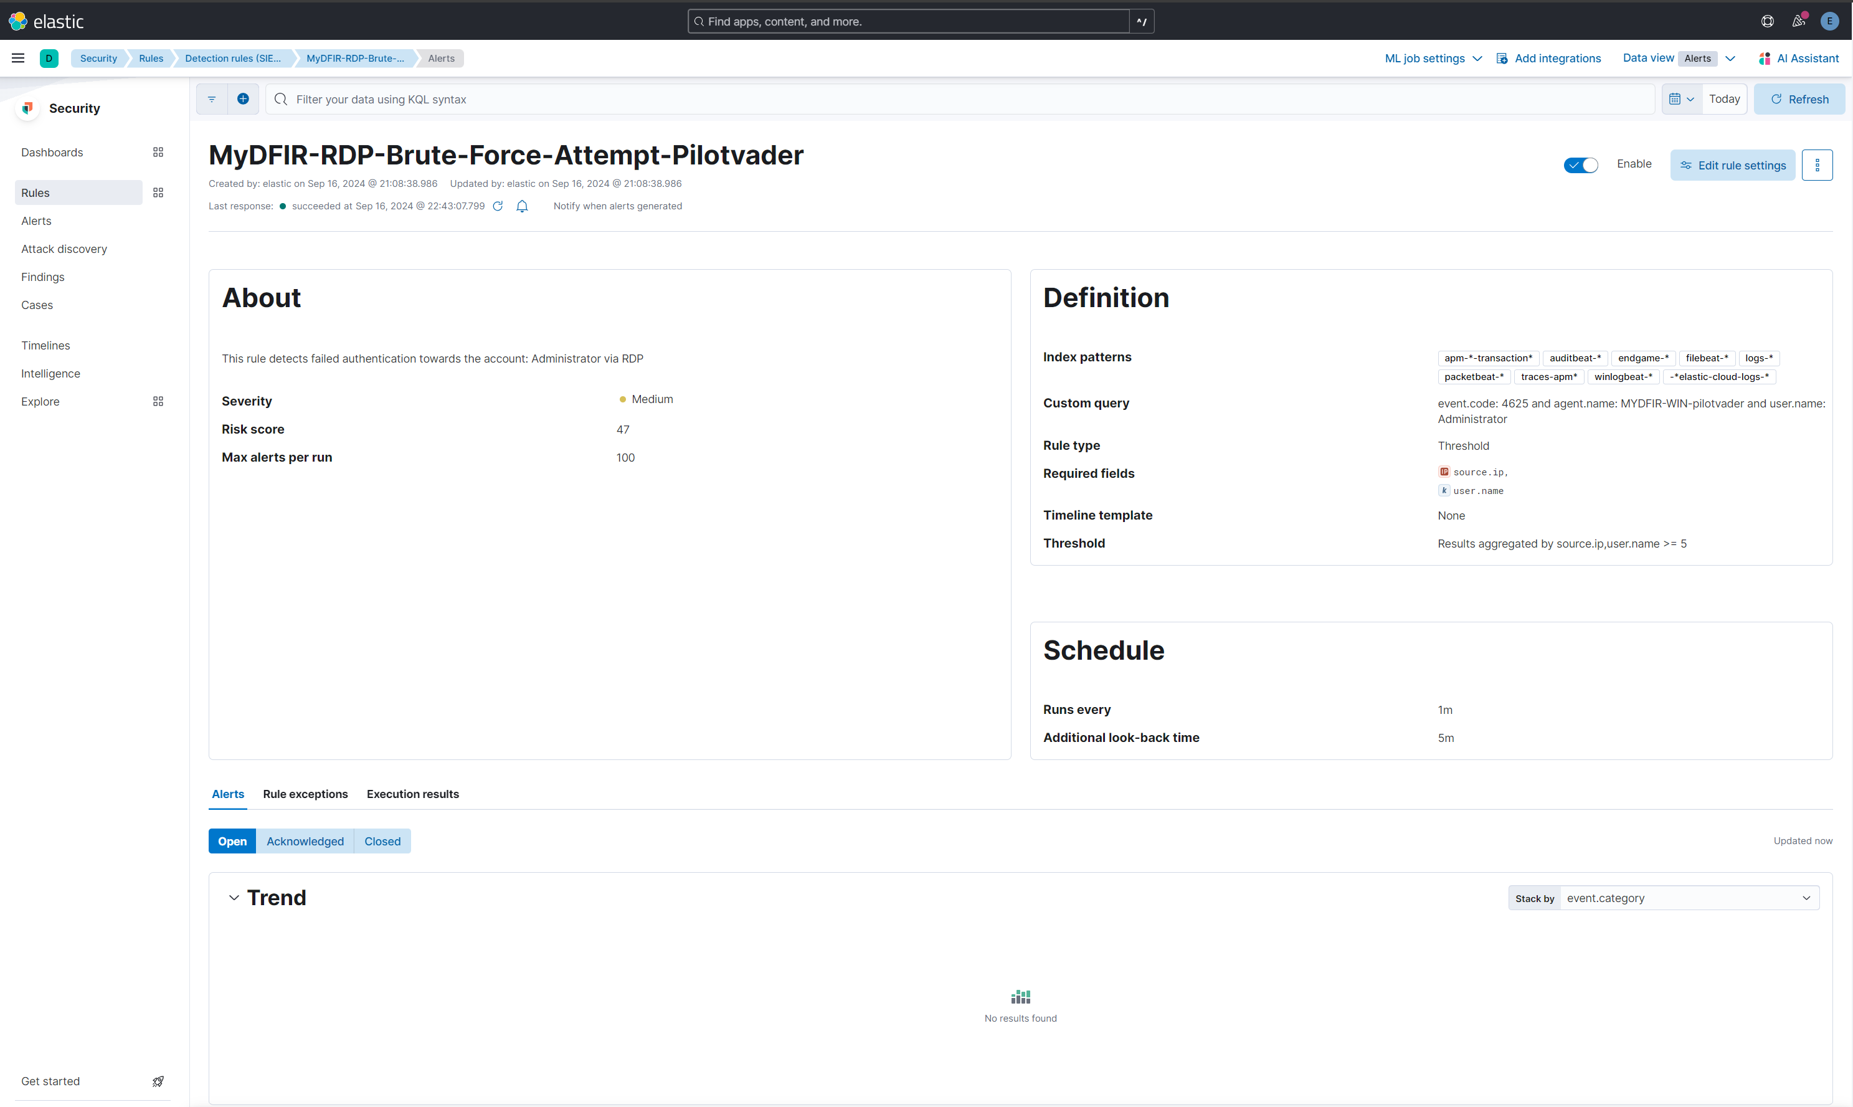Click Edit rule settings
The width and height of the screenshot is (1853, 1107).
[1732, 164]
